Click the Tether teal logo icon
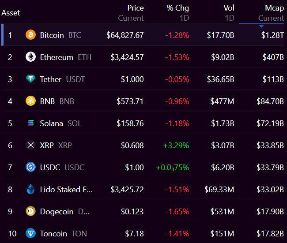 30,79
